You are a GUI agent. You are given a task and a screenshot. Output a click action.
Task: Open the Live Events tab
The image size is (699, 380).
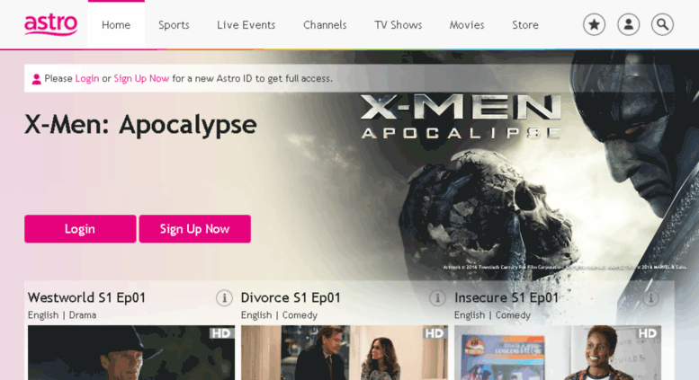coord(246,25)
